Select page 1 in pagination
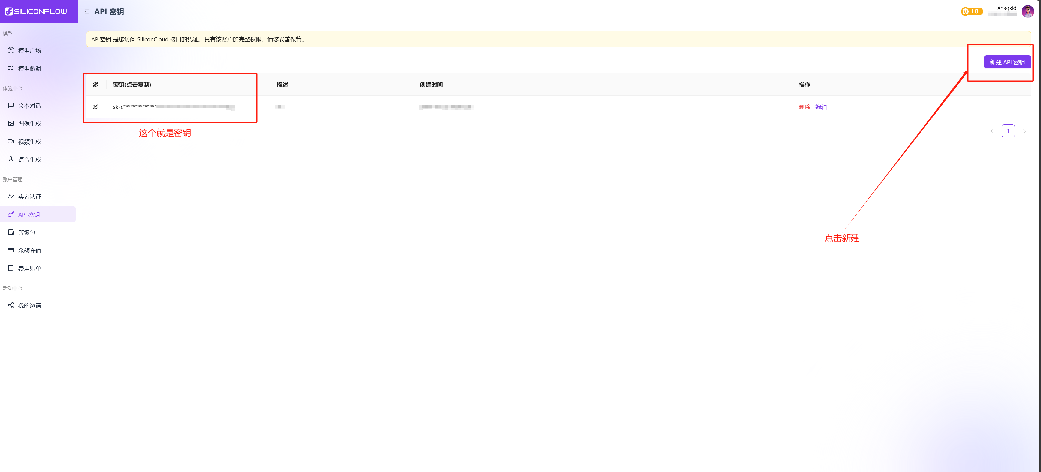Viewport: 1041px width, 472px height. pyautogui.click(x=1008, y=131)
